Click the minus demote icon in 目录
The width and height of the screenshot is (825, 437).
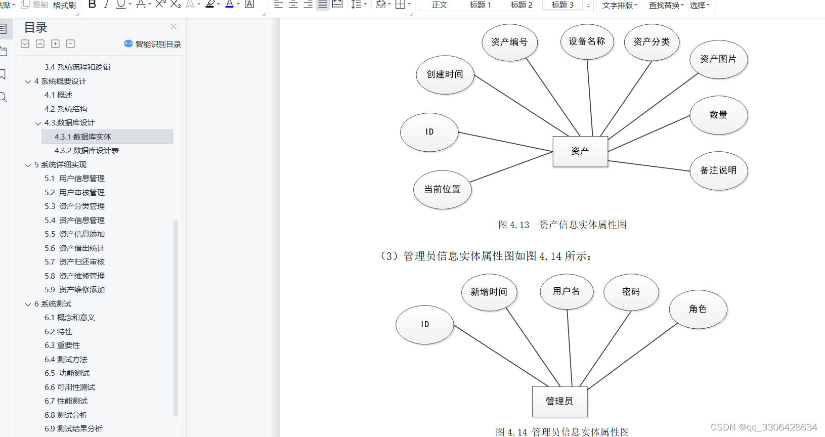(71, 43)
